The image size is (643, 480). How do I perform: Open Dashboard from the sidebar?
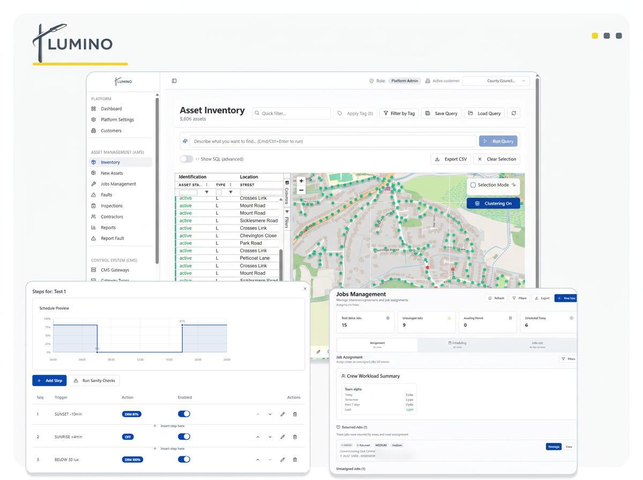[111, 109]
